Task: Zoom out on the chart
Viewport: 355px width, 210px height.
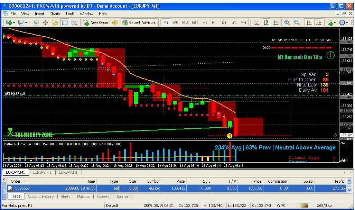Action: [x=297, y=22]
